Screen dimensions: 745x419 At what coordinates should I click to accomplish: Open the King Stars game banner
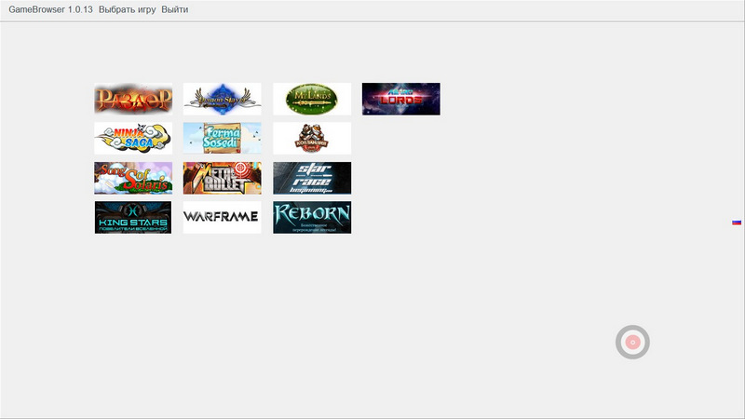[x=133, y=217]
